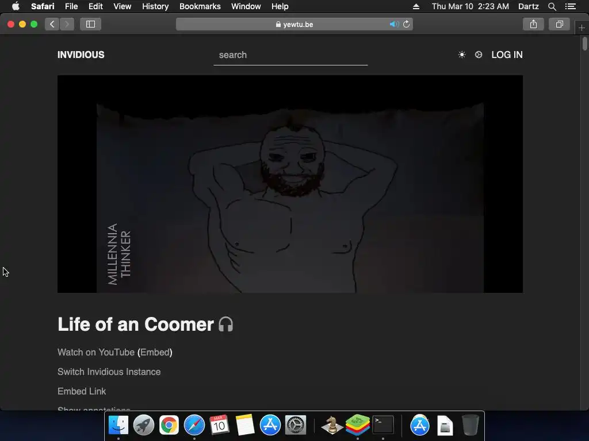The height and width of the screenshot is (441, 589).
Task: Open Trash in Dock
Action: click(x=471, y=425)
